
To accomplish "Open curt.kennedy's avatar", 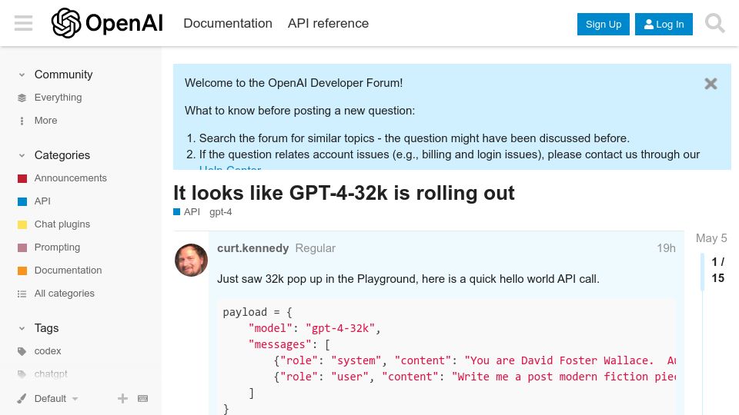I will coord(192,261).
